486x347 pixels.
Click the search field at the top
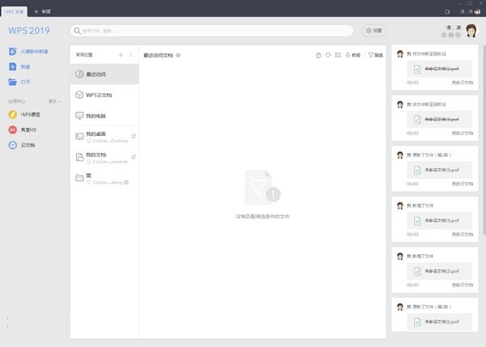coord(211,31)
